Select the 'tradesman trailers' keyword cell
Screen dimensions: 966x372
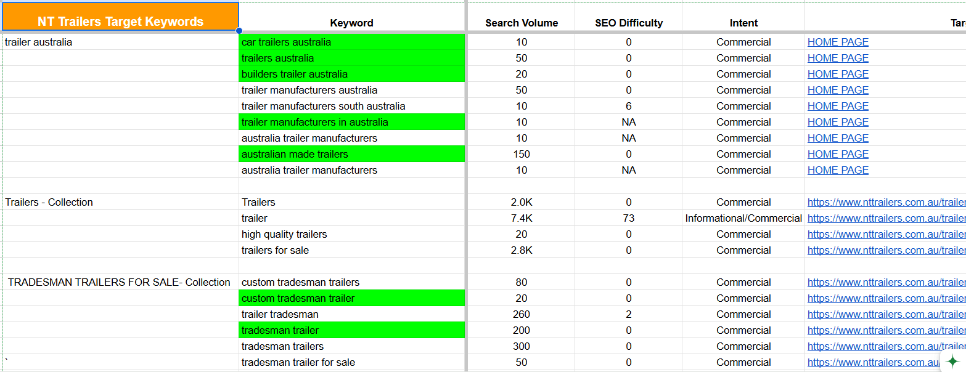[x=351, y=346]
